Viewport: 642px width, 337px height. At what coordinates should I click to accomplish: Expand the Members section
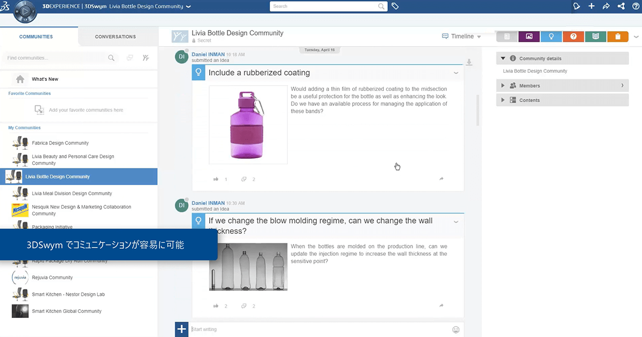point(503,86)
